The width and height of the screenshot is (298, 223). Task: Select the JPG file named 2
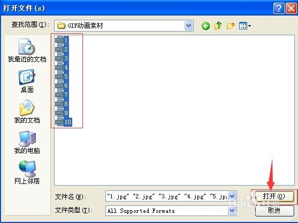click(62, 49)
